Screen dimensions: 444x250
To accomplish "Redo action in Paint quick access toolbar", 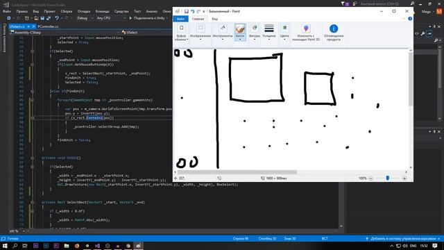I will (x=198, y=11).
